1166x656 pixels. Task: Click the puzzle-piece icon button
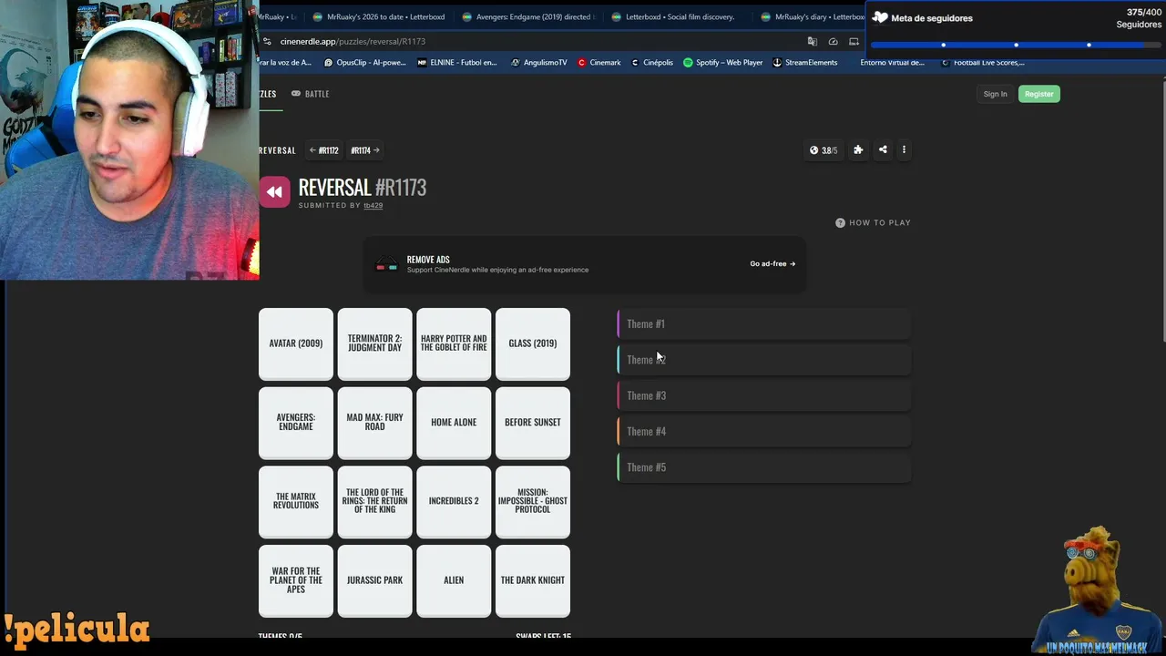click(x=858, y=150)
